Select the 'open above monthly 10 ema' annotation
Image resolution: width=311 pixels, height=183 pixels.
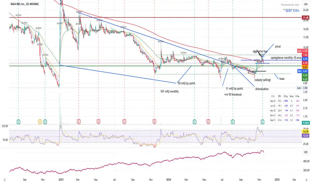(x=286, y=58)
